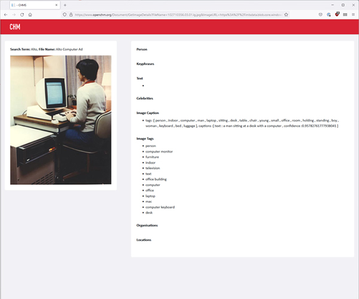Click the Search Term label text
Screen dimensions: 359x299
(20, 49)
